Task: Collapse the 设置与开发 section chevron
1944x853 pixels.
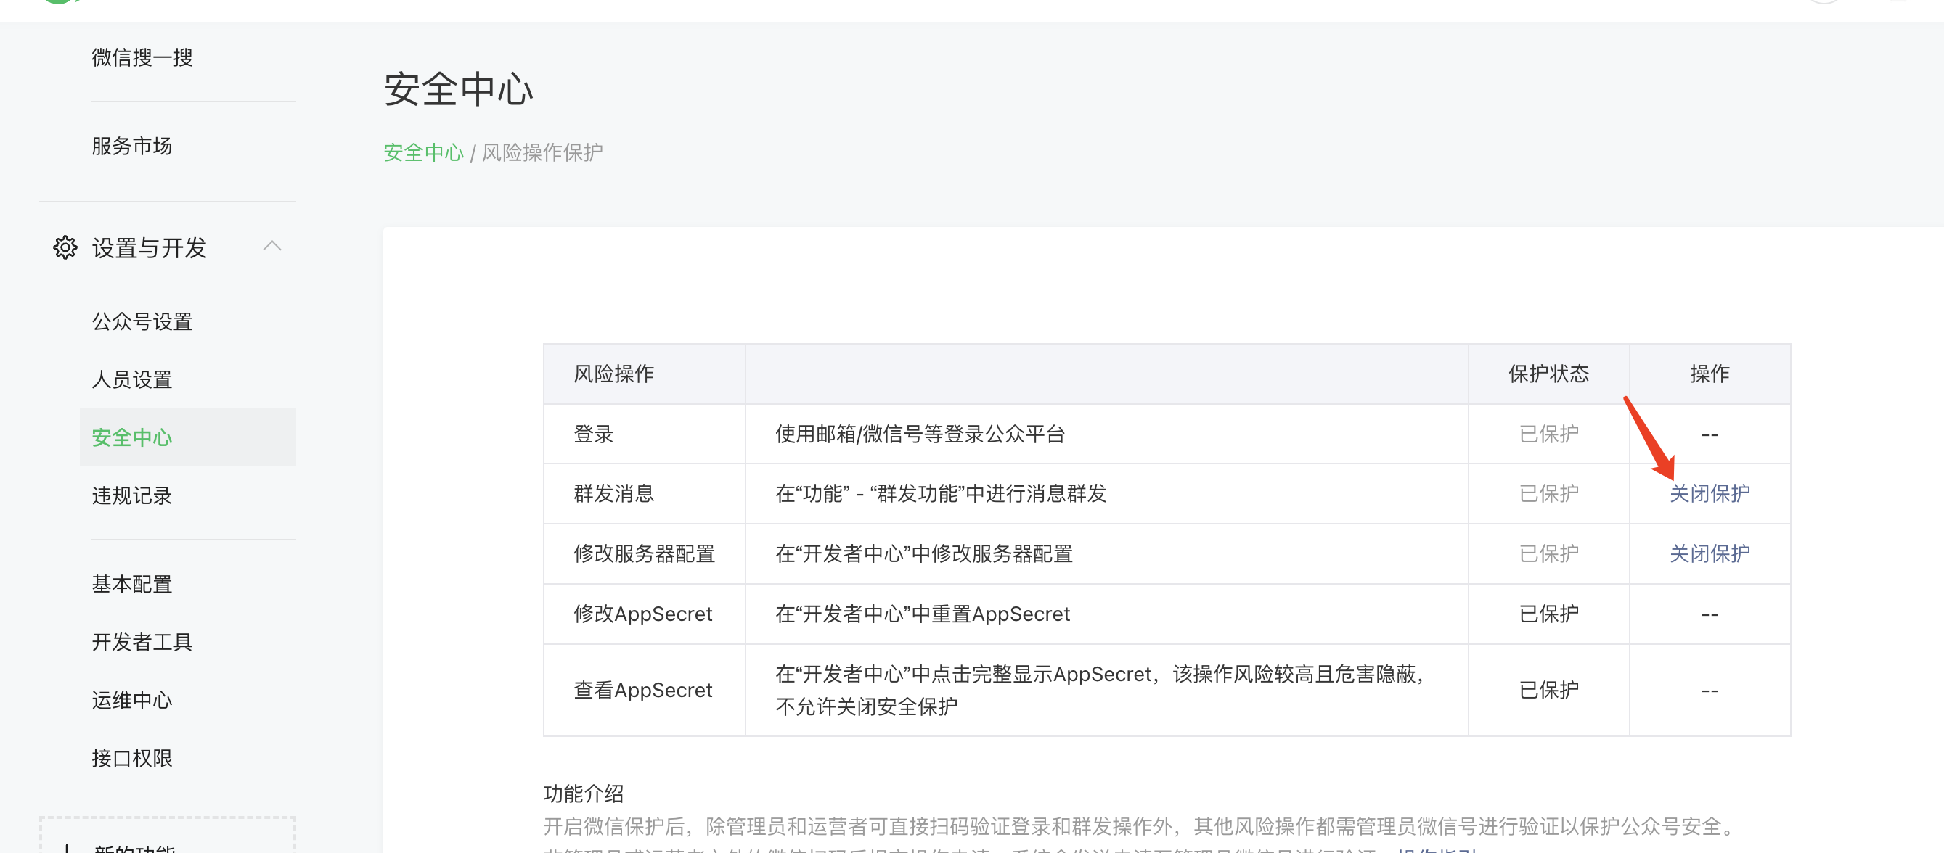Action: coord(271,246)
